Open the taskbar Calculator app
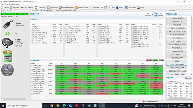Image resolution: width=193 pixels, height=108 pixels. click(95, 106)
